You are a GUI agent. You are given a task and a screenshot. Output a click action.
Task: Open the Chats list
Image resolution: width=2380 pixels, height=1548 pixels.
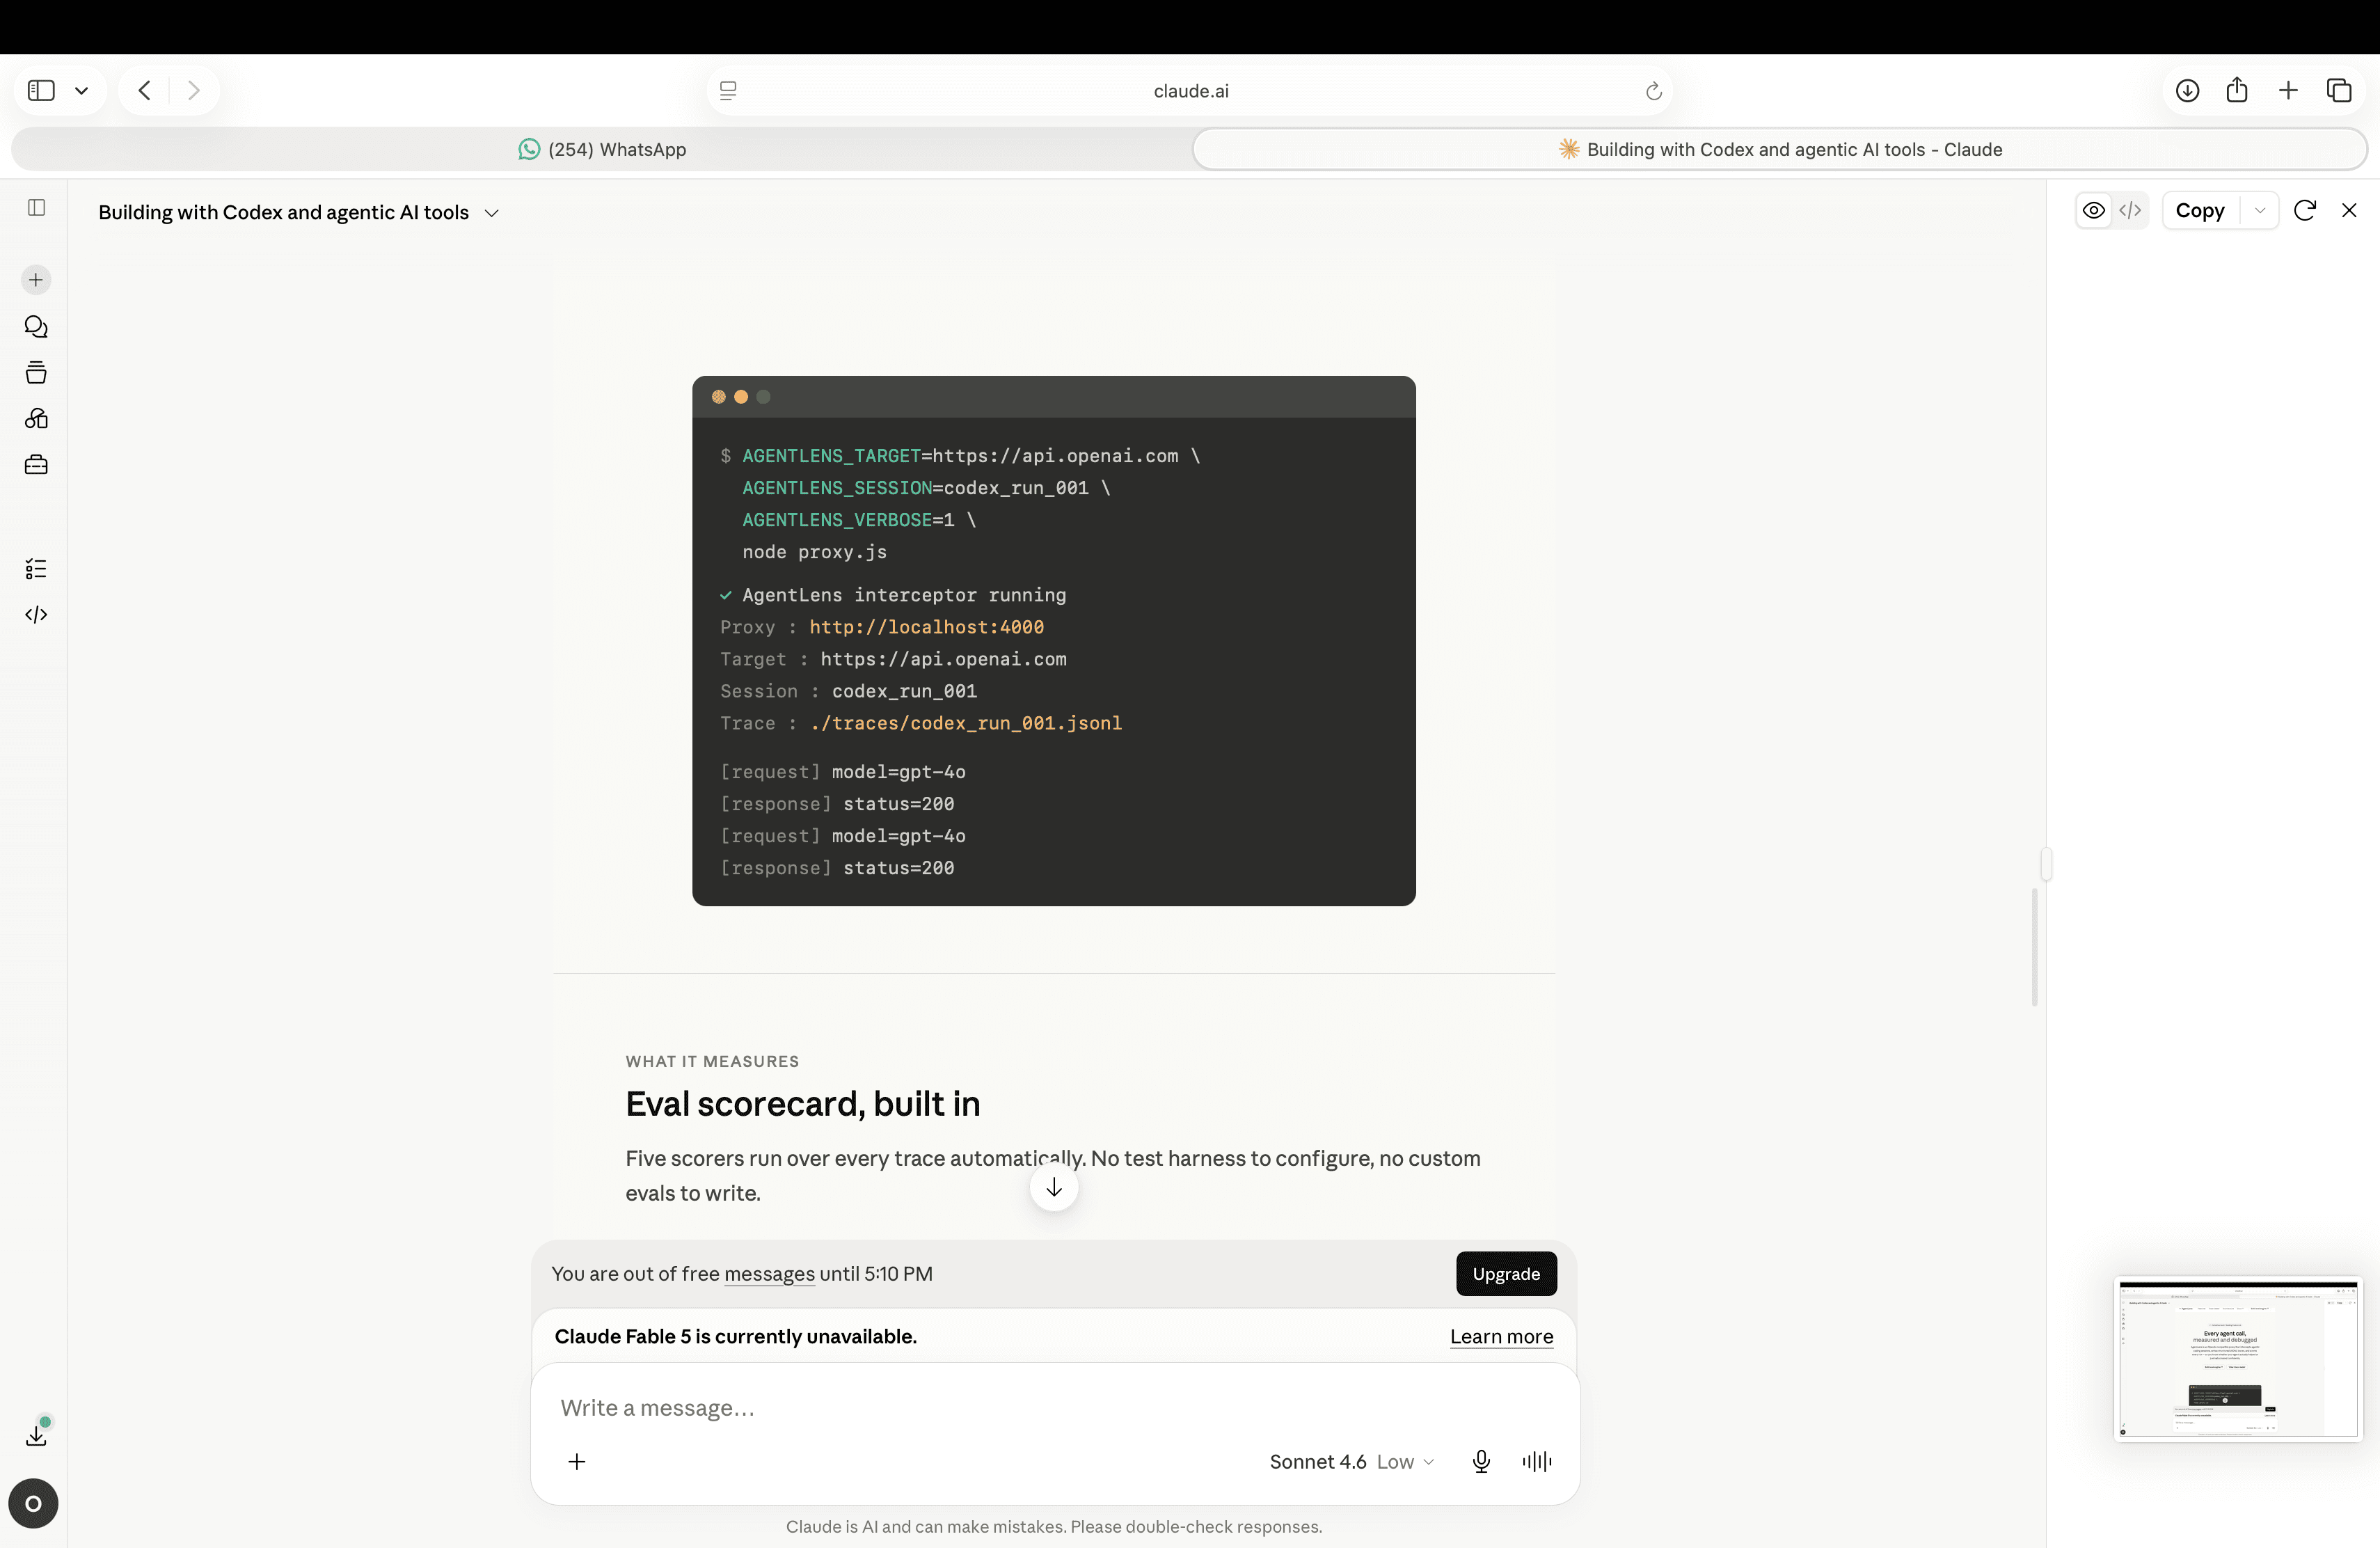(36, 327)
